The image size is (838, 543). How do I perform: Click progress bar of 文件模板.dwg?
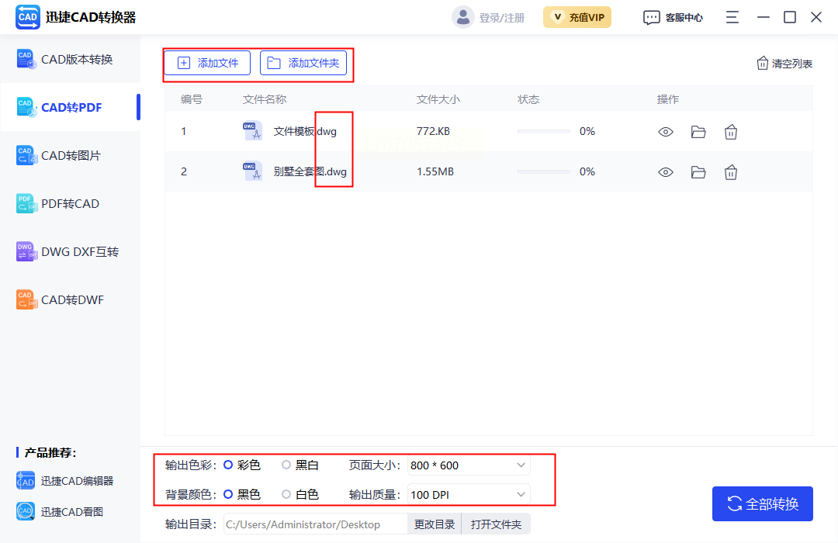(543, 131)
